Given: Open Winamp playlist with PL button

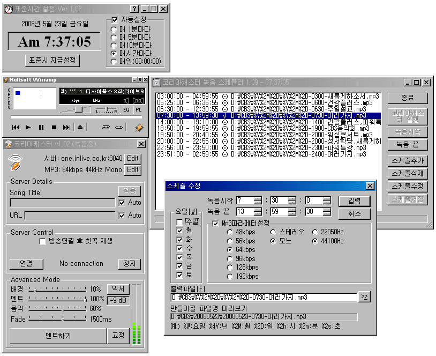Looking at the screenshot, I should click(x=139, y=110).
